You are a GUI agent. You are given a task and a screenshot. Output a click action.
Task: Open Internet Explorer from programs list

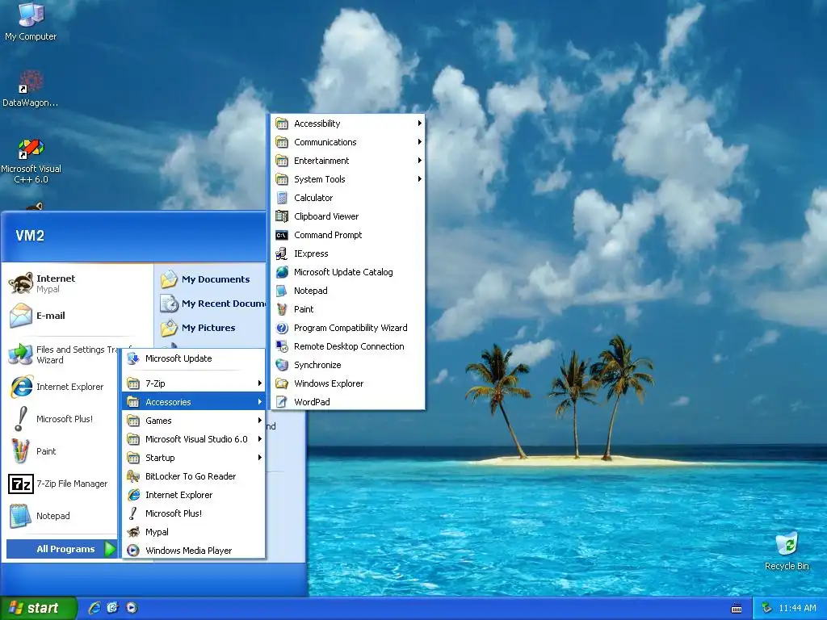[193, 495]
